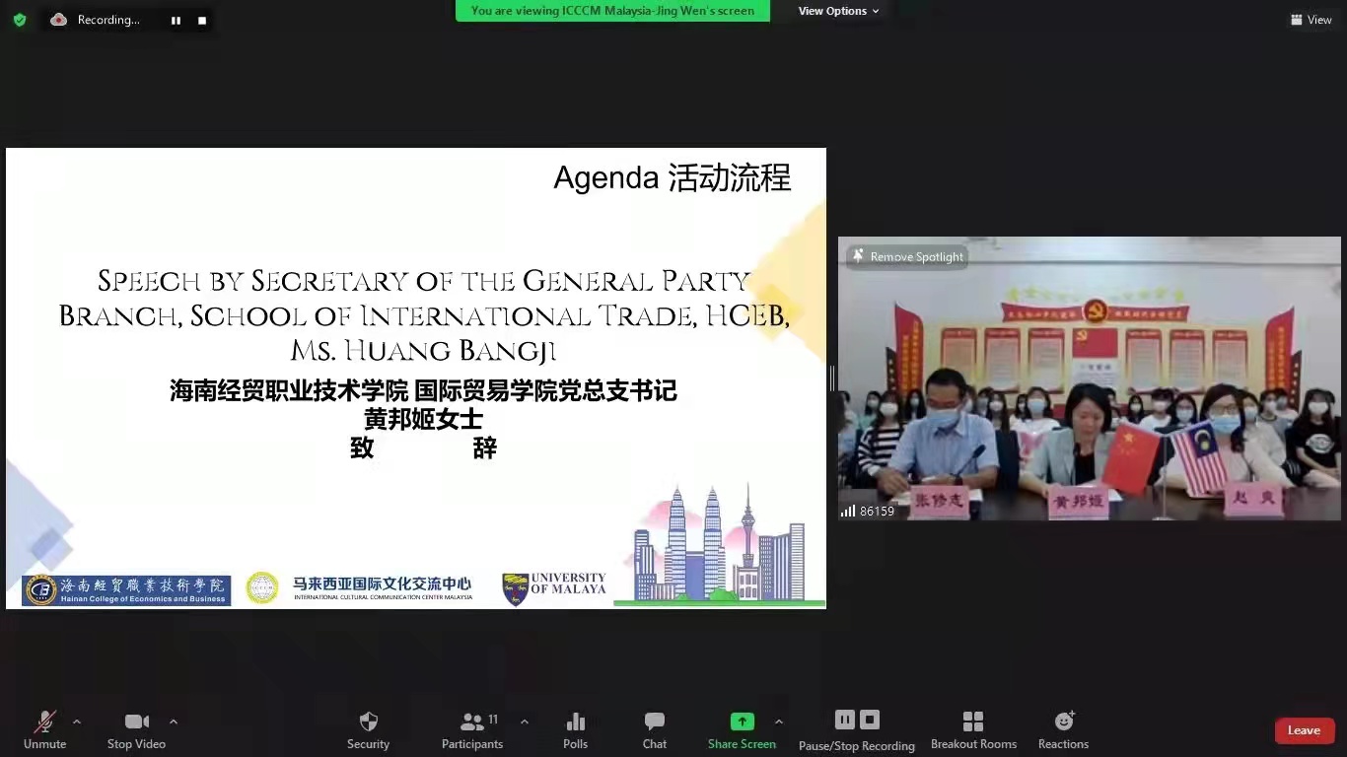1347x757 pixels.
Task: Open the Chat panel
Action: pos(655,729)
